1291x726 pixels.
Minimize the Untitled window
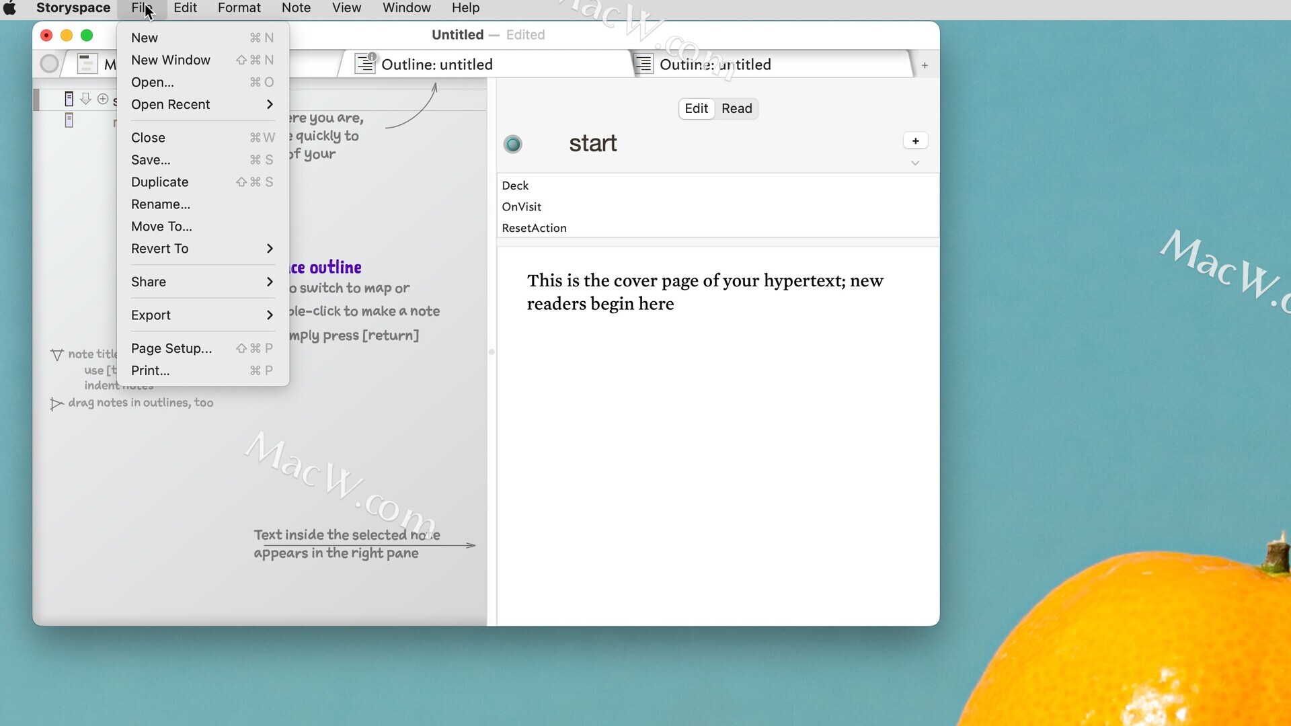coord(67,35)
